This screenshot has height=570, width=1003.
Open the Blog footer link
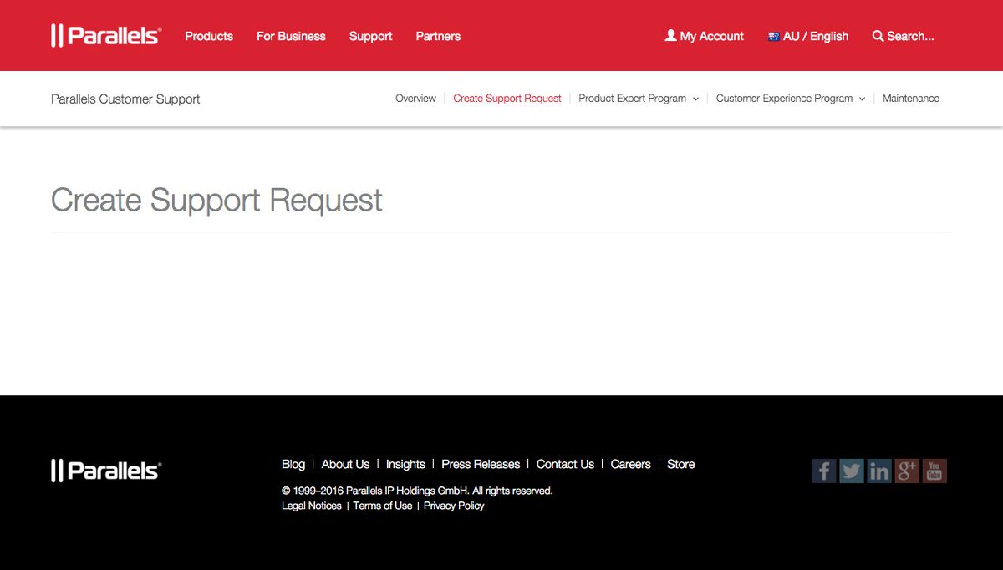click(x=293, y=464)
